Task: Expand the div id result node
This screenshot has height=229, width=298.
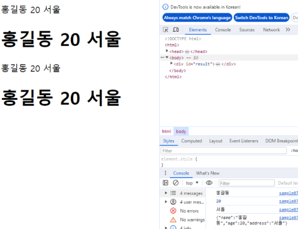Action: pyautogui.click(x=172, y=63)
